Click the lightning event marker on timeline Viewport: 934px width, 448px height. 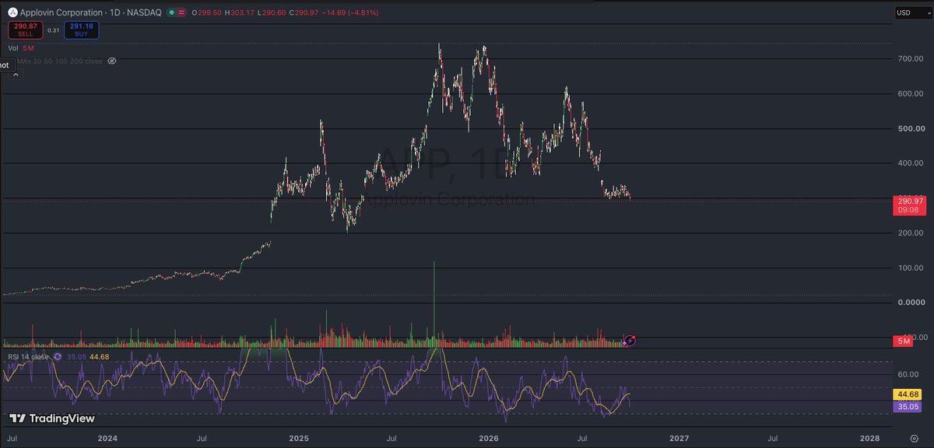(x=630, y=341)
